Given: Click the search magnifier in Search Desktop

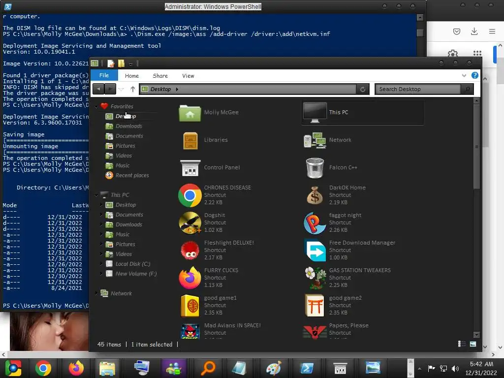Looking at the screenshot, I should coord(468,90).
